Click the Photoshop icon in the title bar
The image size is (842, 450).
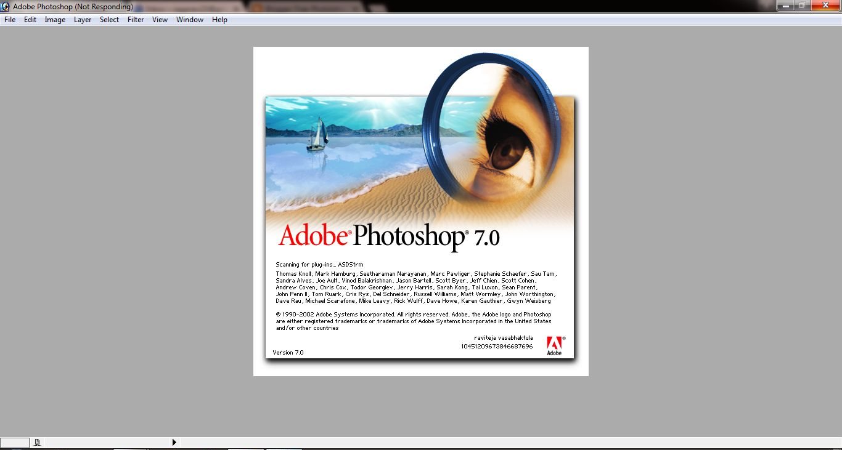6,6
